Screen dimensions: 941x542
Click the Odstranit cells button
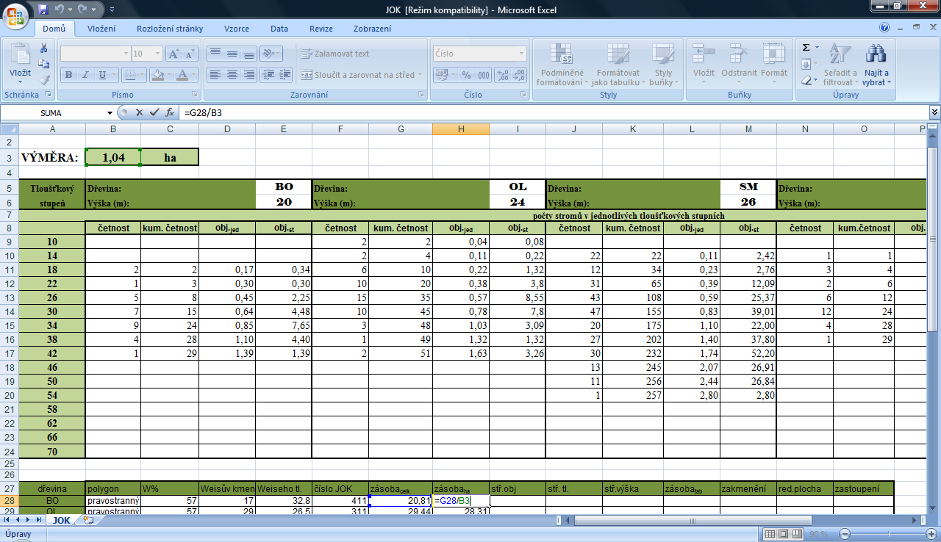click(x=739, y=65)
